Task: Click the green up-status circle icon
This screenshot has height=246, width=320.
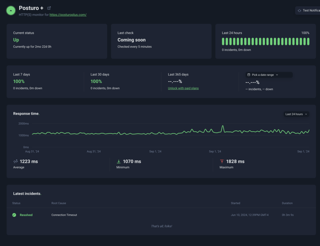Action: tap(11, 11)
